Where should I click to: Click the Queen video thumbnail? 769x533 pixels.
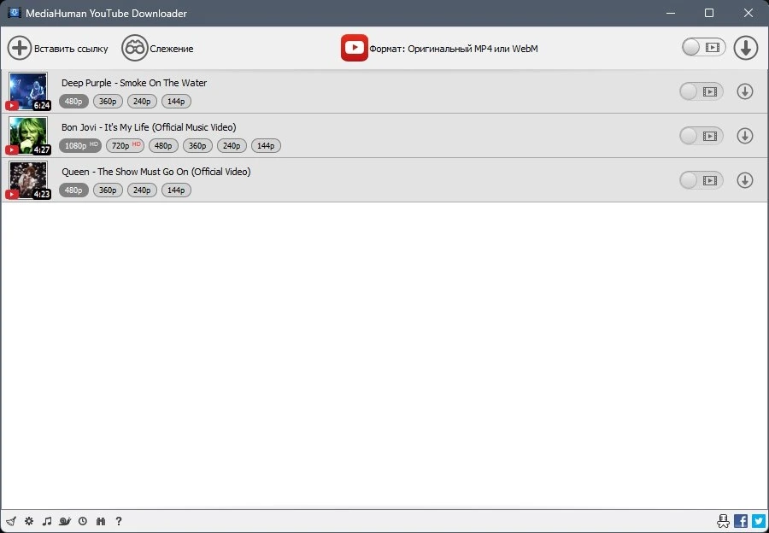28,180
